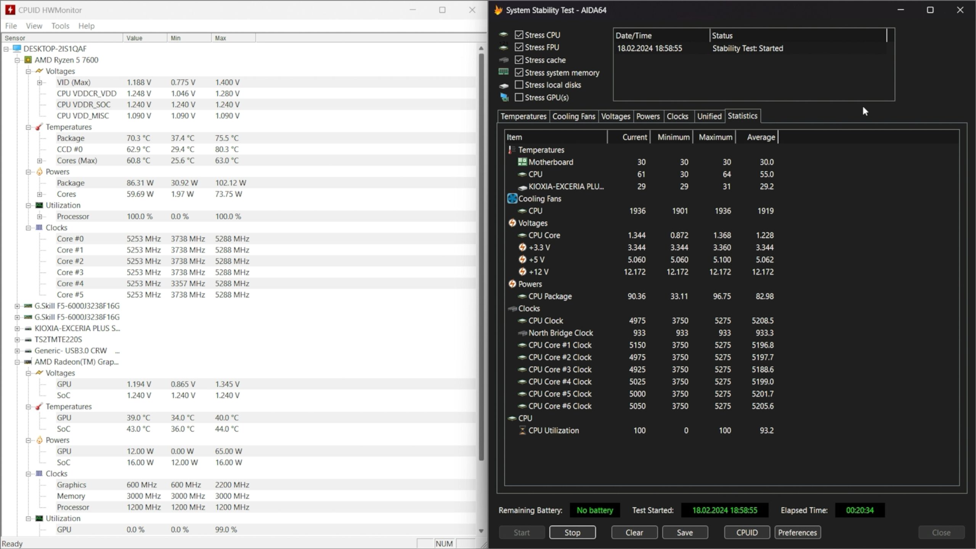The height and width of the screenshot is (549, 976).
Task: Click the CPU Clocks icon in HWMonitor
Action: pos(39,228)
